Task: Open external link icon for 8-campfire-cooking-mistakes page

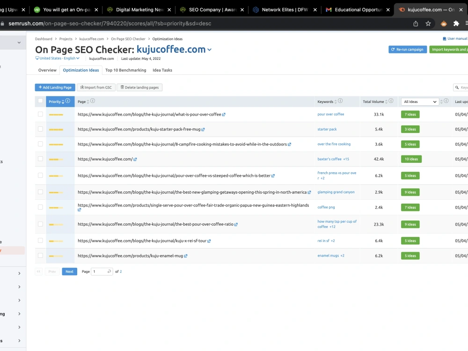Action: tap(289, 145)
